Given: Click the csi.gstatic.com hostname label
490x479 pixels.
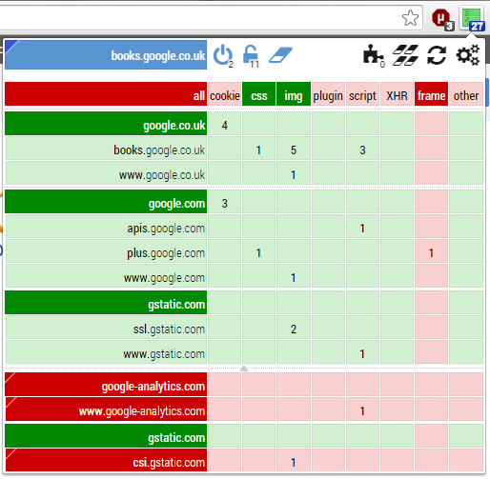Looking at the screenshot, I should pyautogui.click(x=107, y=461).
